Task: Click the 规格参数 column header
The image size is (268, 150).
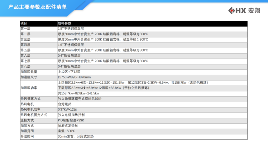Action: (x=65, y=23)
